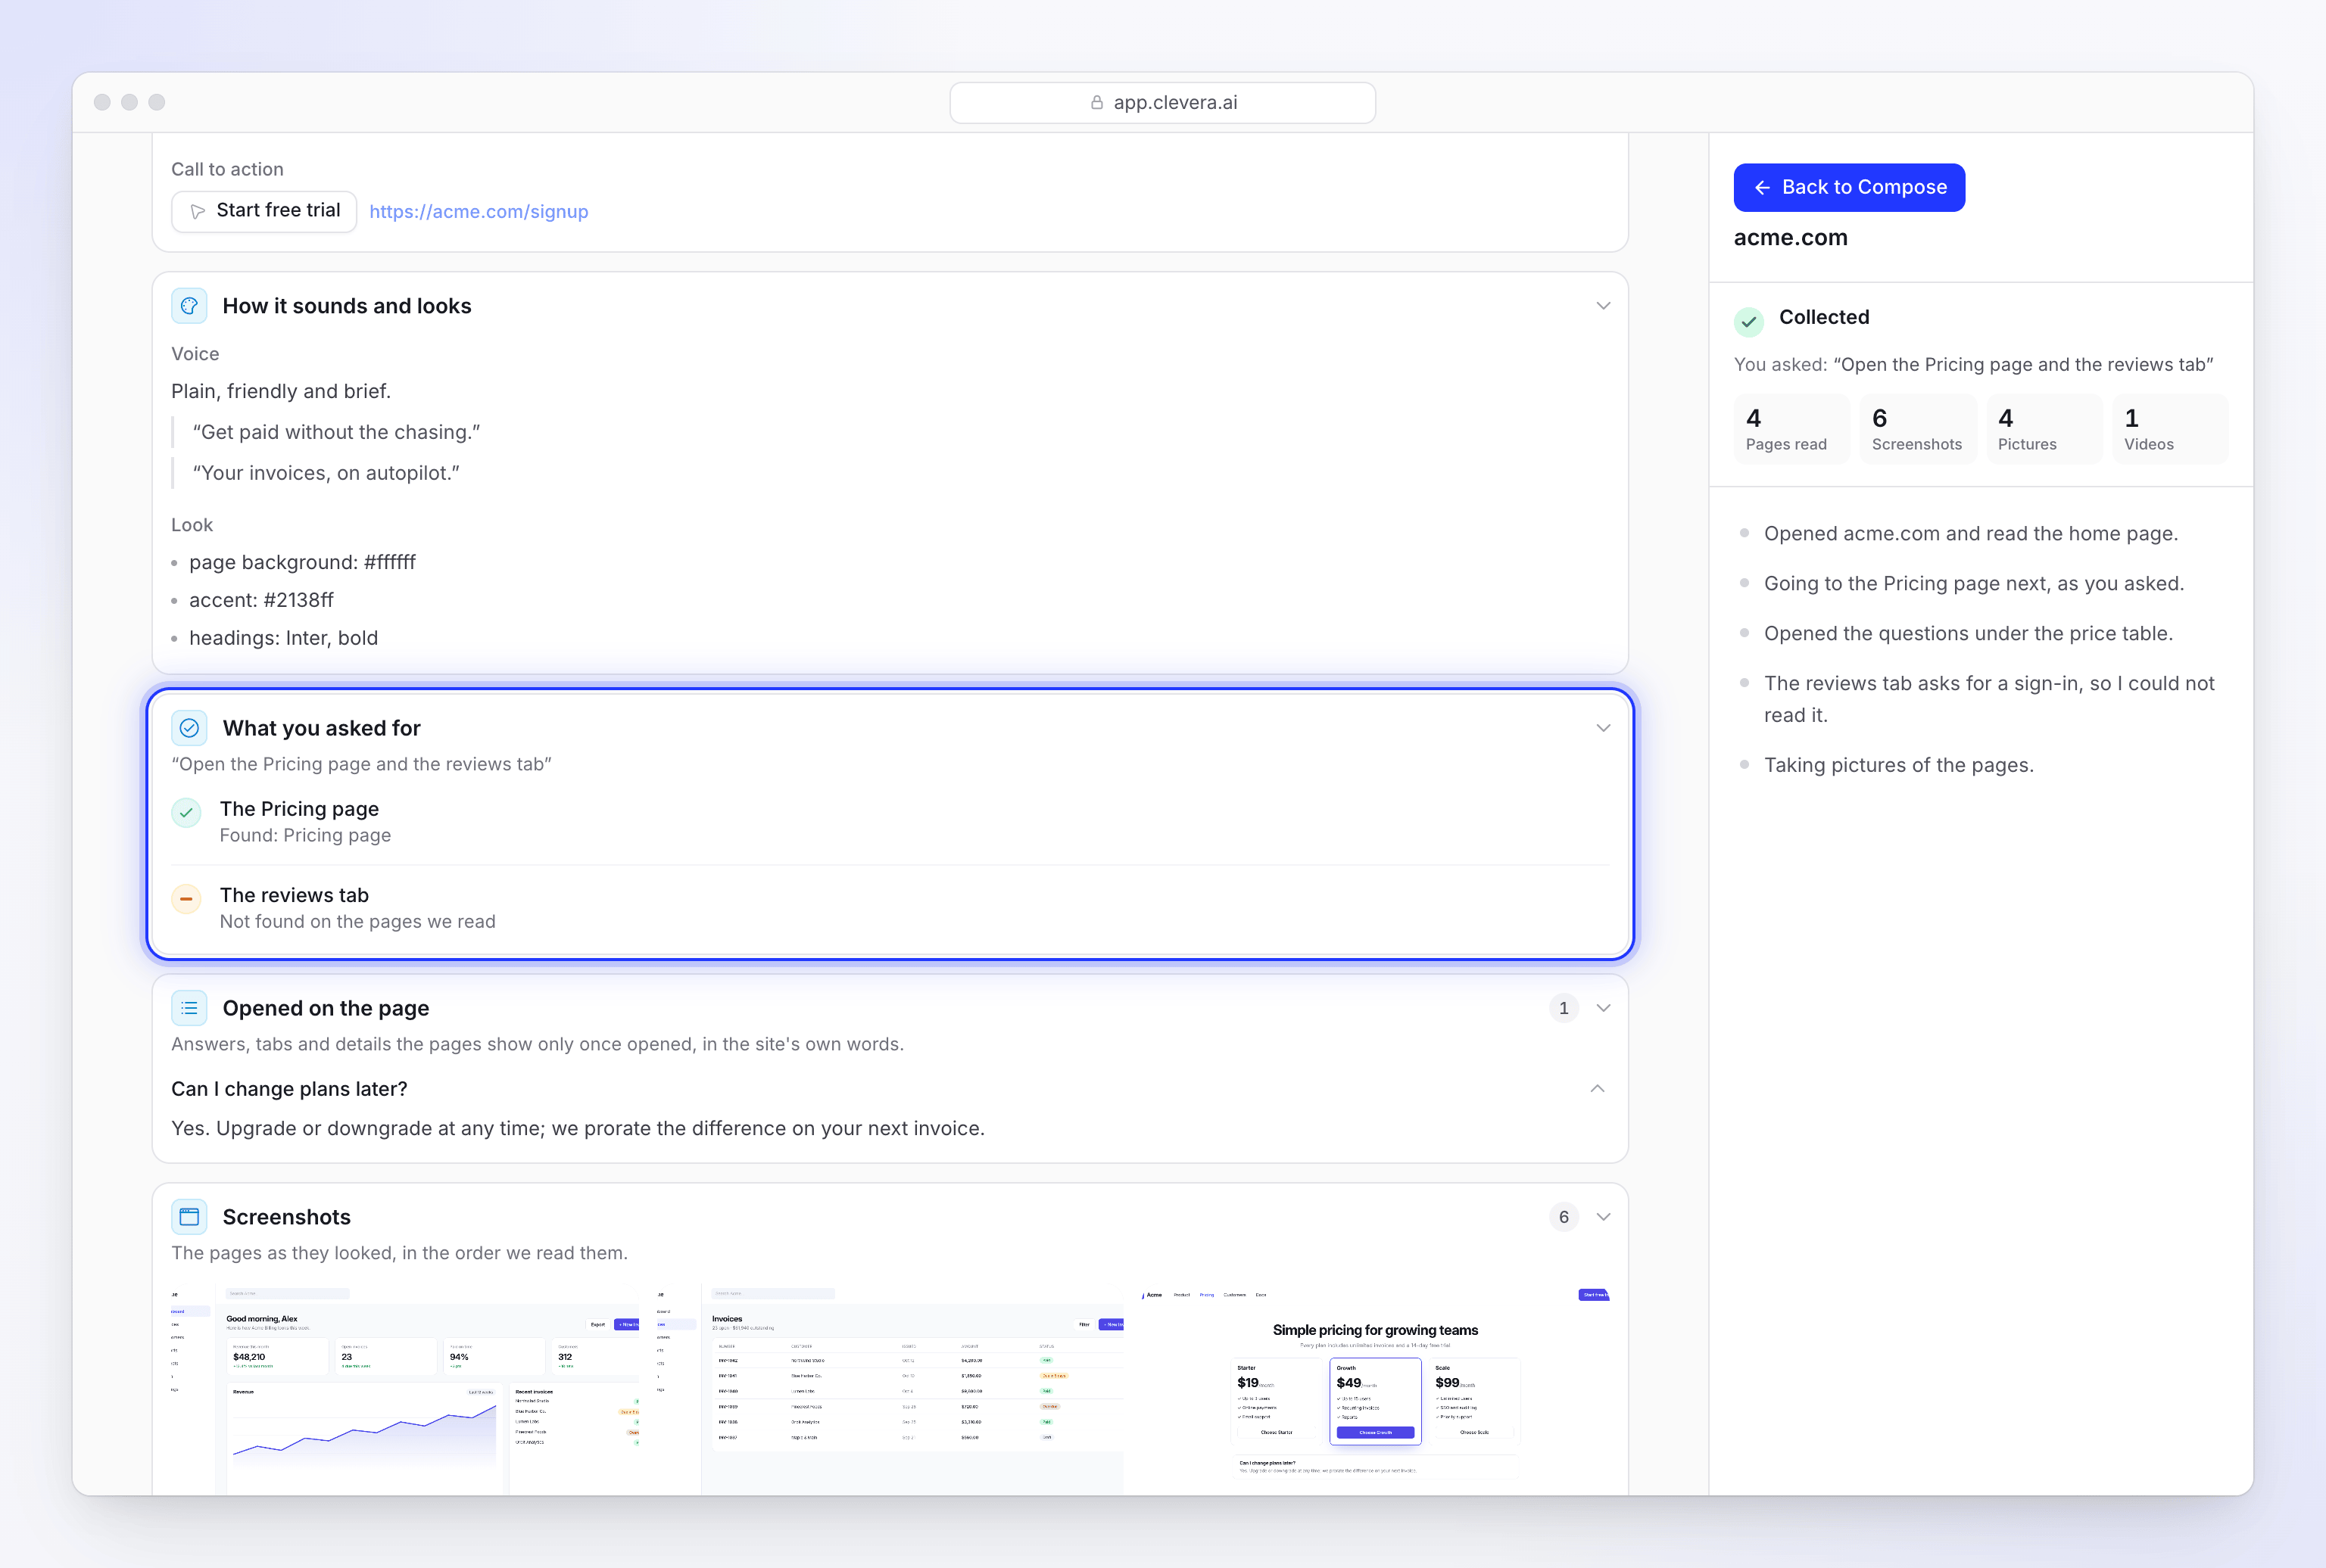This screenshot has height=1568, width=2326.
Task: Click the acme.com heading in sidebar
Action: [1790, 238]
